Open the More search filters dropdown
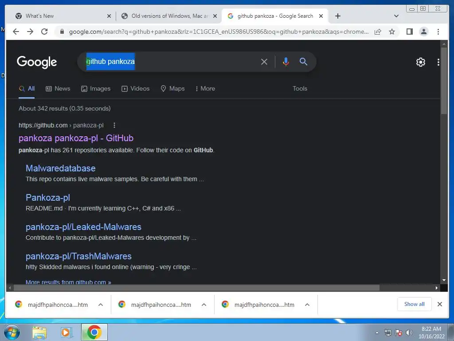The width and height of the screenshot is (454, 341). tap(205, 88)
